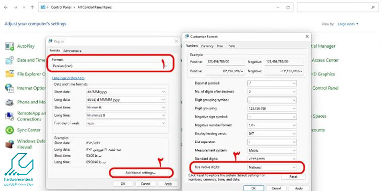Image resolution: width=382 pixels, height=191 pixels.
Task: Open the Negative sign symbol dropdown
Action: click(x=272, y=117)
